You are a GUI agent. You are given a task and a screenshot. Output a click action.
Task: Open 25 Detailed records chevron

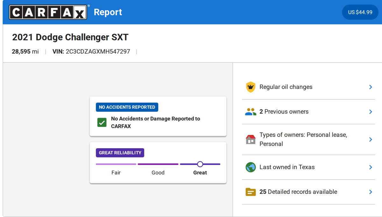click(370, 192)
